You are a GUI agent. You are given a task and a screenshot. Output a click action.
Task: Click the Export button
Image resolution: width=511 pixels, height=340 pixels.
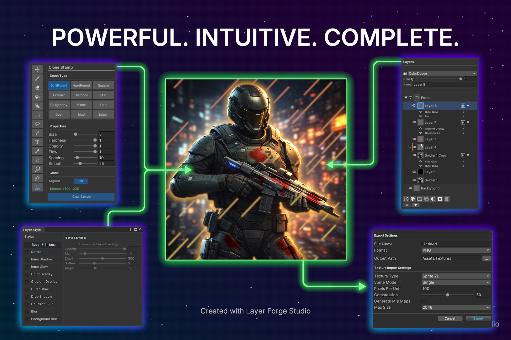click(x=478, y=318)
